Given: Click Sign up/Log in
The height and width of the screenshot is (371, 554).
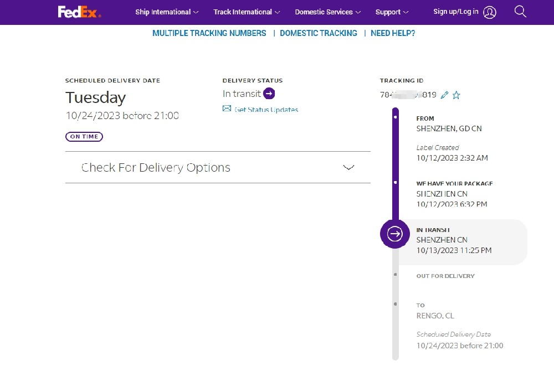Looking at the screenshot, I should pyautogui.click(x=456, y=12).
